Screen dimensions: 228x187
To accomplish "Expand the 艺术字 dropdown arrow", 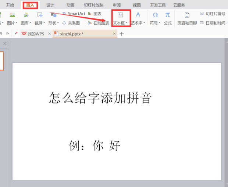I will (144, 23).
